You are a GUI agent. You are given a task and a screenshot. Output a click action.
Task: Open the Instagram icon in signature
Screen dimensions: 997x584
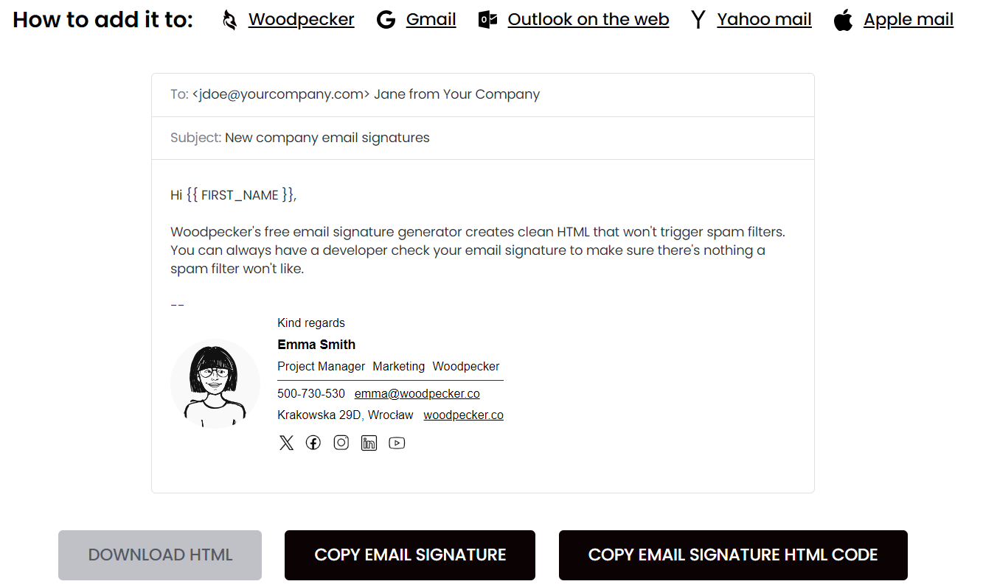point(341,443)
